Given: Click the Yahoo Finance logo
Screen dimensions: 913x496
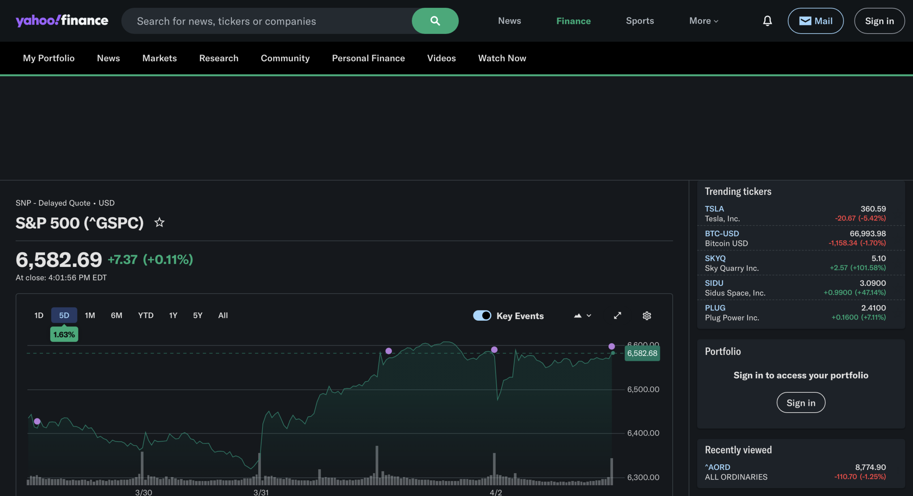Looking at the screenshot, I should tap(62, 21).
